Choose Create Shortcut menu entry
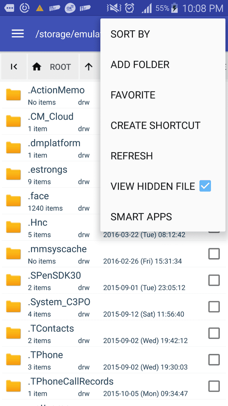228x406 pixels. click(155, 125)
